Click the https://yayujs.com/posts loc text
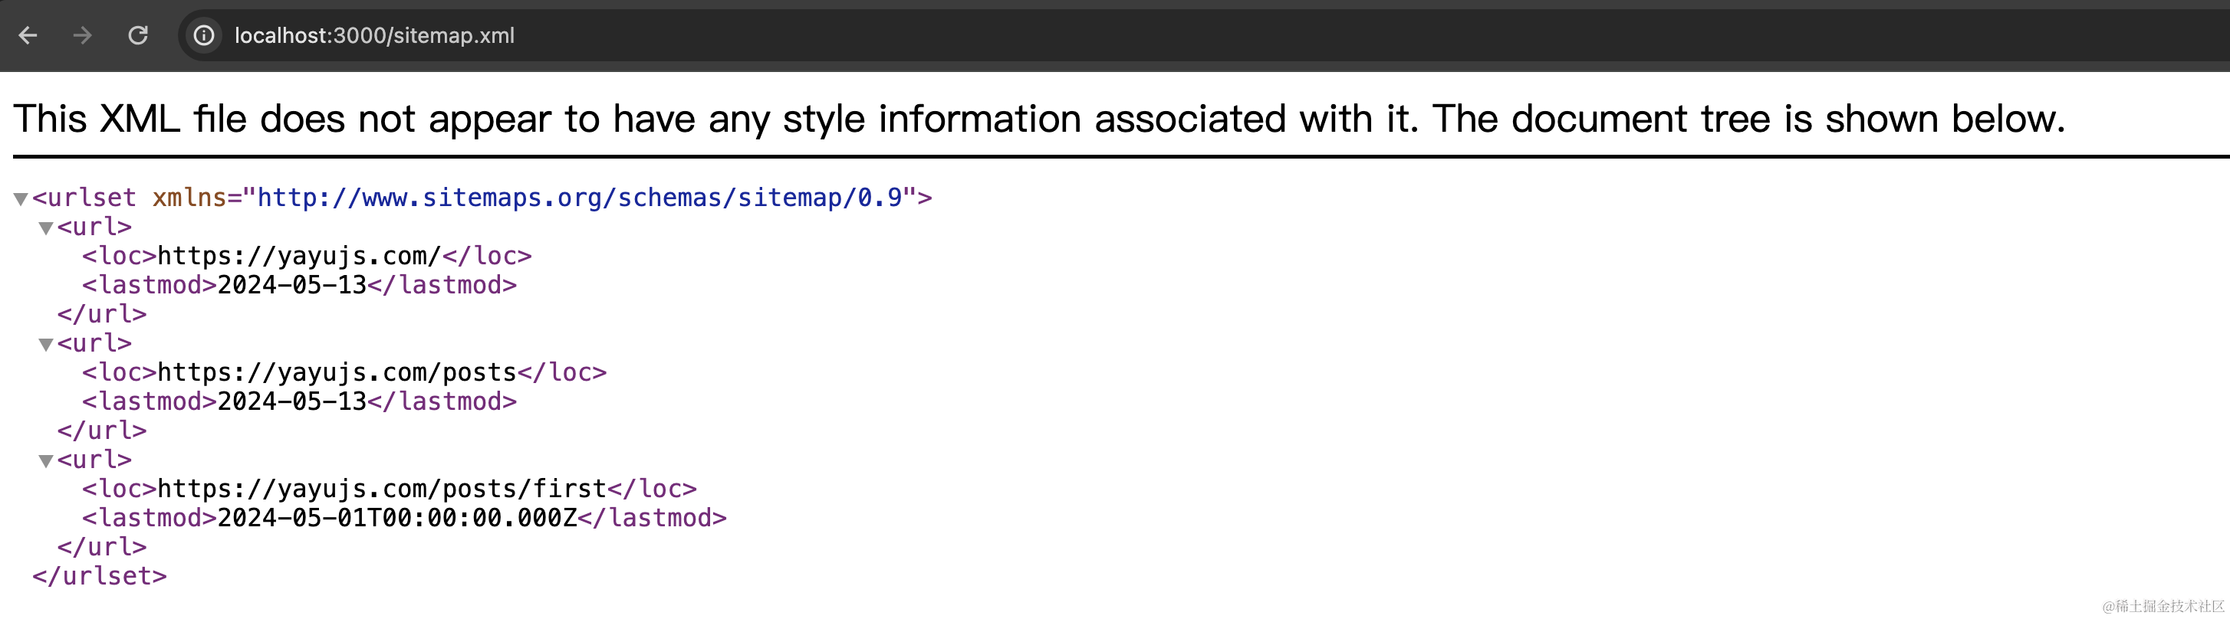The image size is (2230, 619). tap(337, 372)
